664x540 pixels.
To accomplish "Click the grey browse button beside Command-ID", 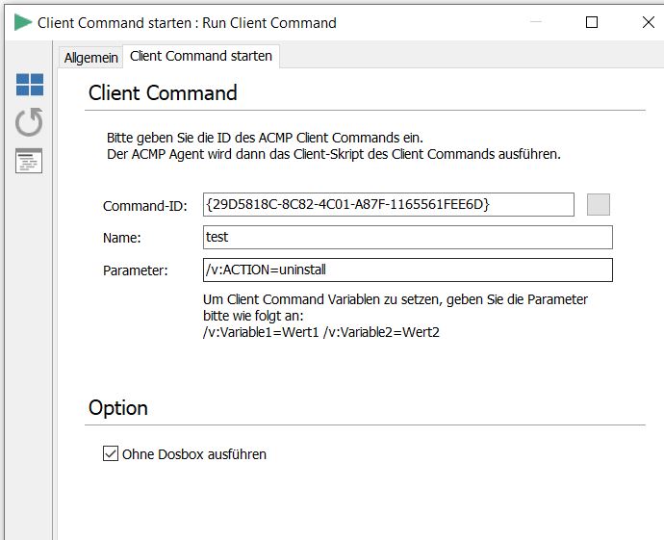I will pyautogui.click(x=598, y=205).
